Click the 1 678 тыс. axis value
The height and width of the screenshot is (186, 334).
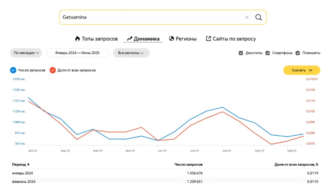click(x=19, y=79)
